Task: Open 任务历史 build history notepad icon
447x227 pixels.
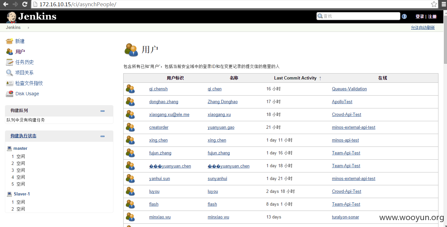Action: pos(10,62)
